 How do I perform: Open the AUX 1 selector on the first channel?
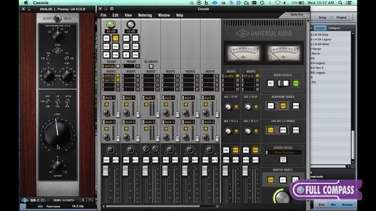pos(109,98)
